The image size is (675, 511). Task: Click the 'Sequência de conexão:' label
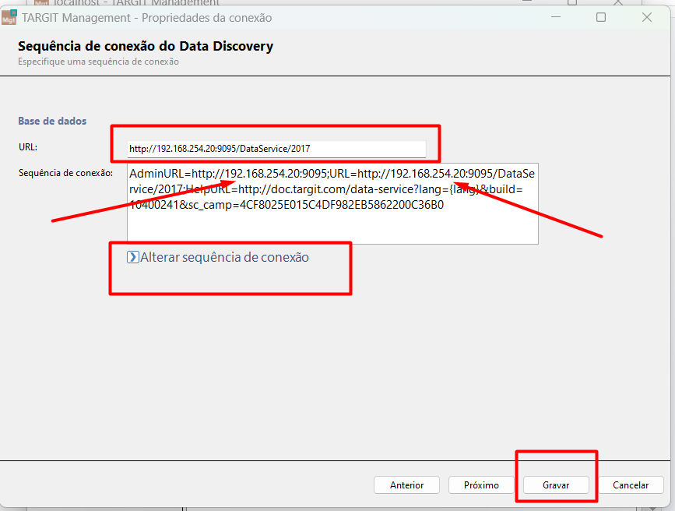coord(66,173)
